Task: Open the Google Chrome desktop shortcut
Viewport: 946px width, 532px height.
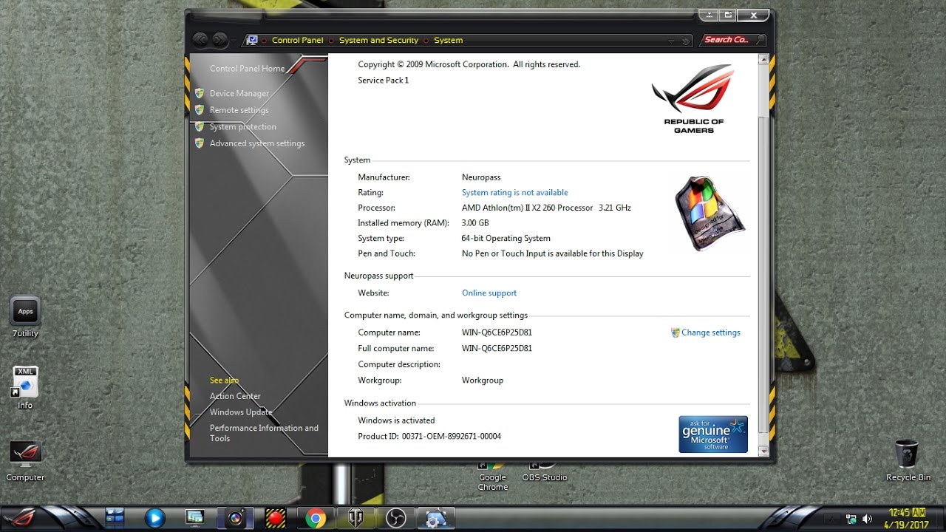Action: click(493, 477)
